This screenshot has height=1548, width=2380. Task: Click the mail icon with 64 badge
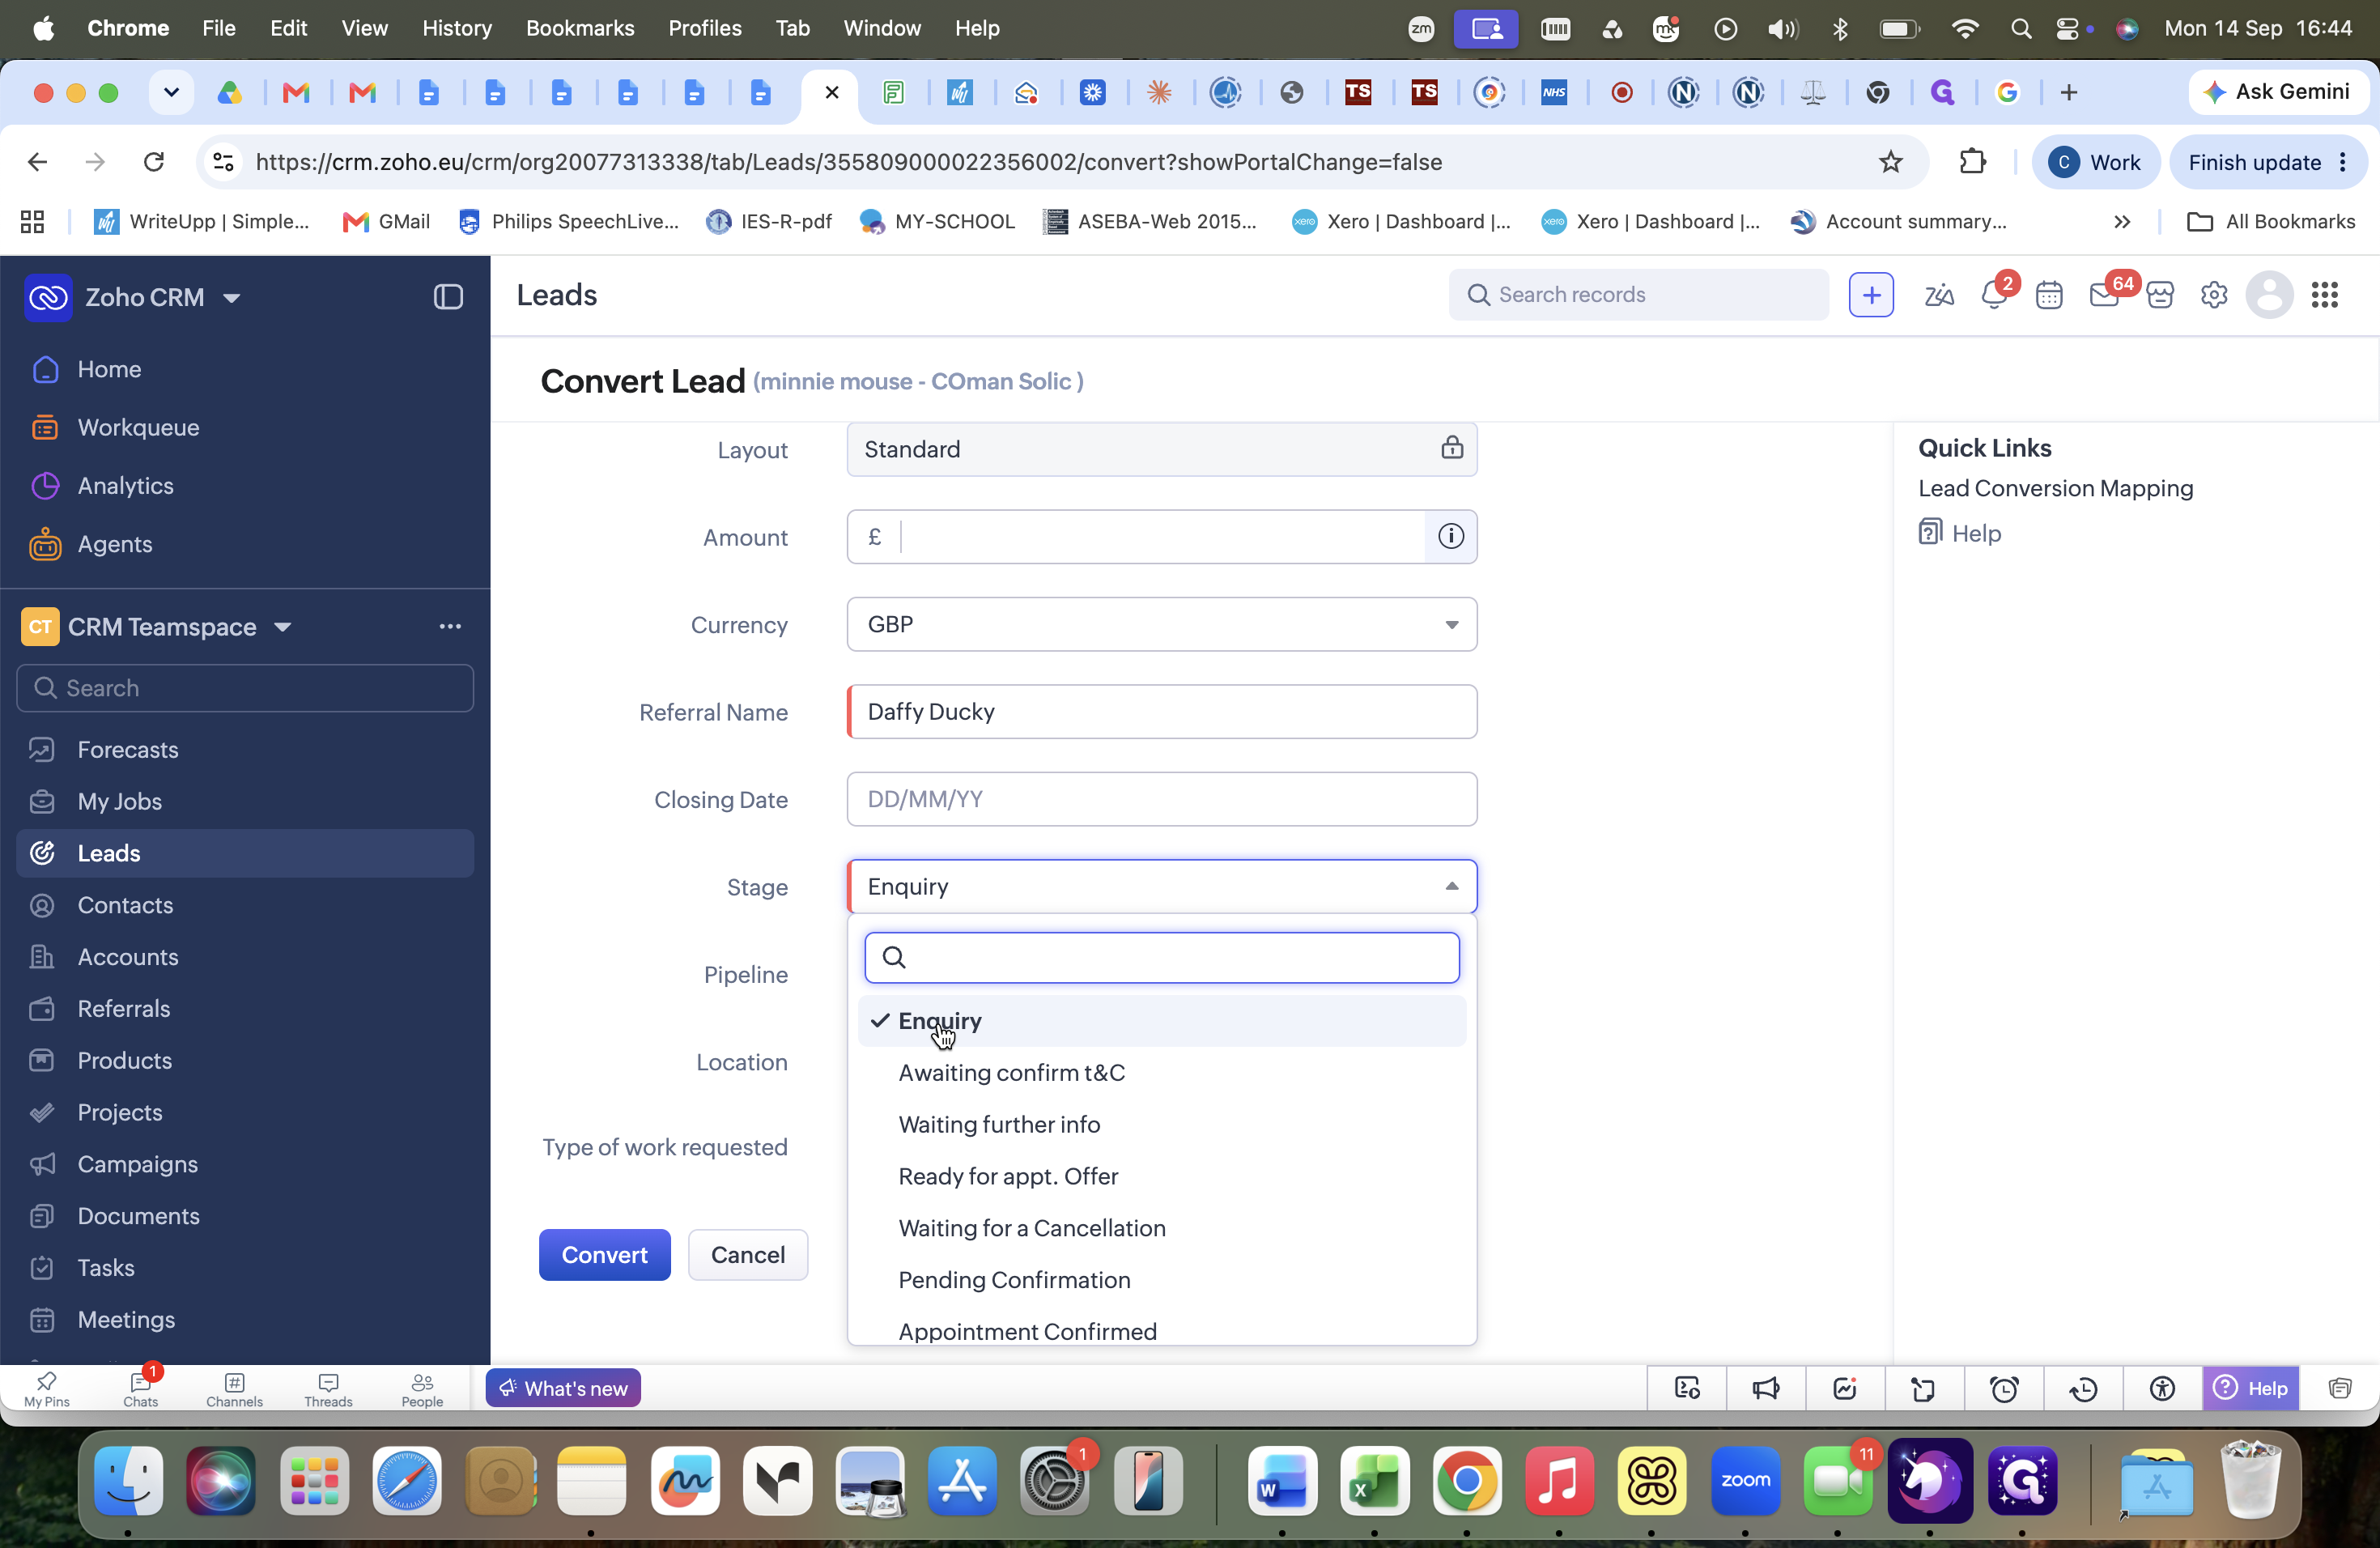pyautogui.click(x=2104, y=295)
